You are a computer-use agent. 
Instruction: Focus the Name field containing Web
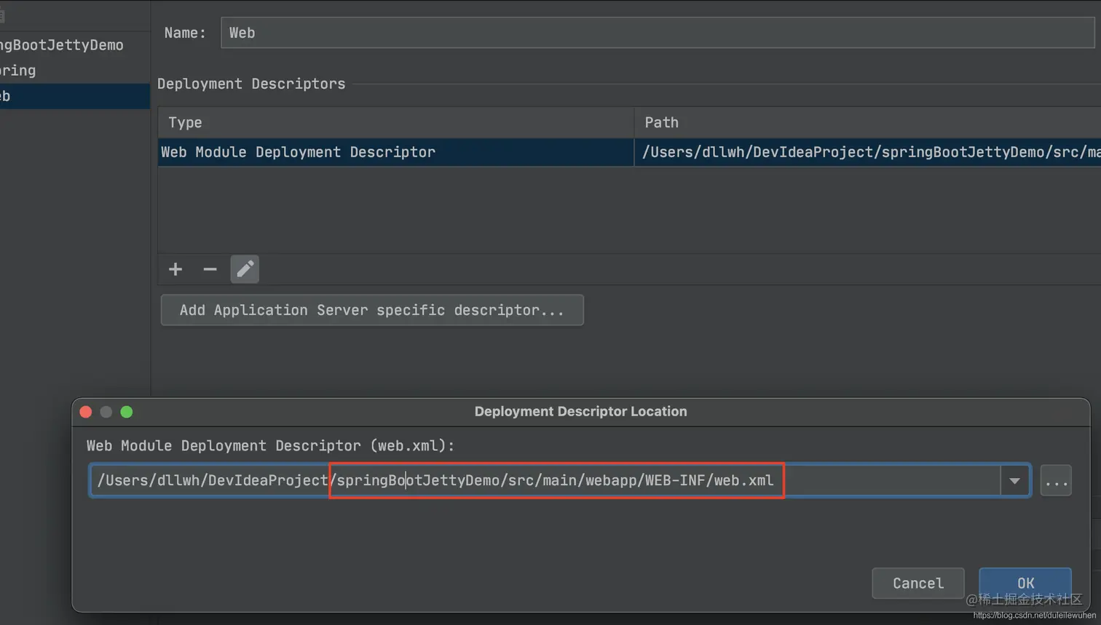pyautogui.click(x=658, y=33)
